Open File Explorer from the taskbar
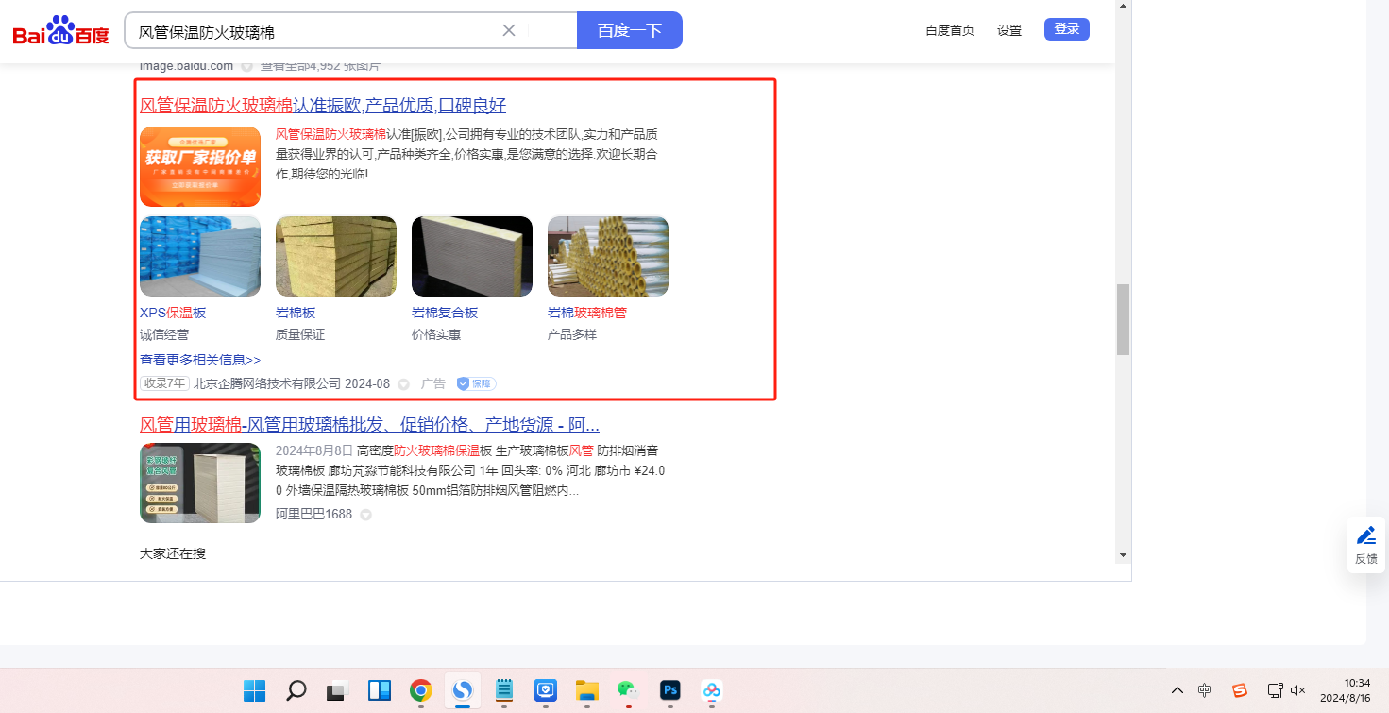The image size is (1389, 713). 587,690
